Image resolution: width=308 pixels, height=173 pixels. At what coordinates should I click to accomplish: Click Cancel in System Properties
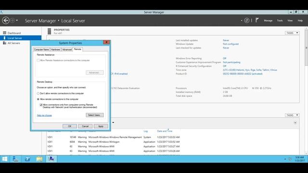(x=85, y=126)
